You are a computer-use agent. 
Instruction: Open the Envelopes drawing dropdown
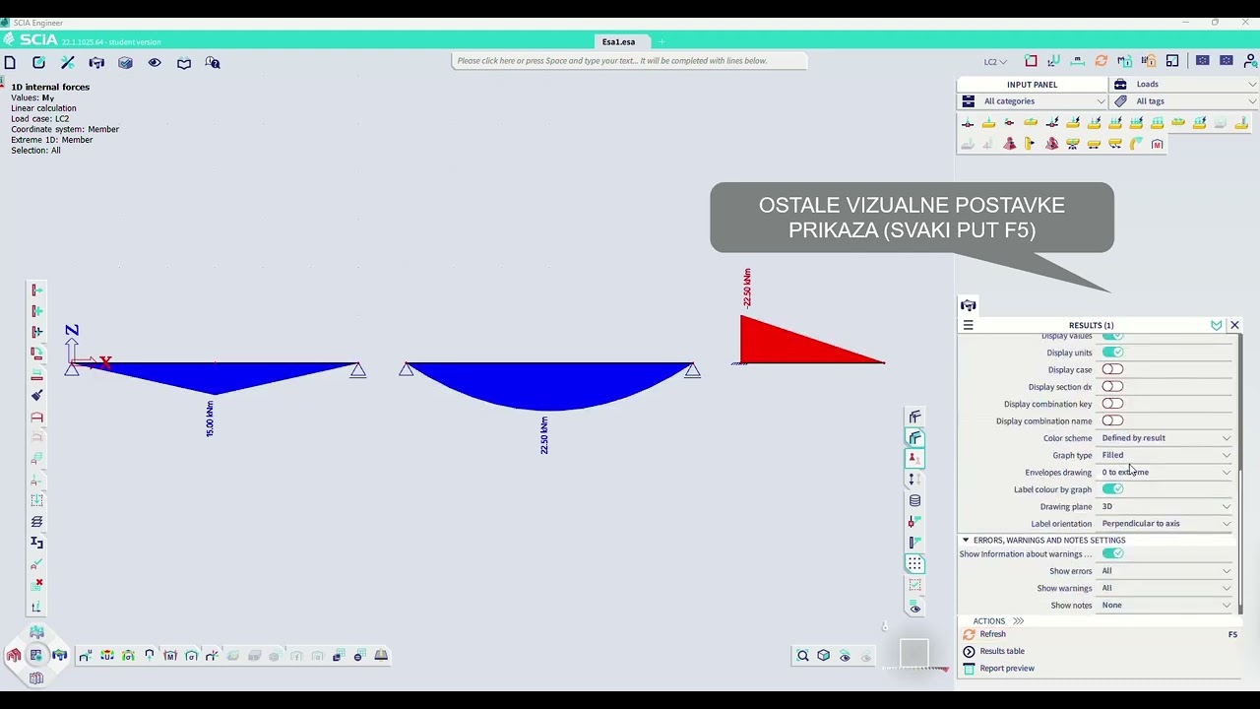[1165, 473]
